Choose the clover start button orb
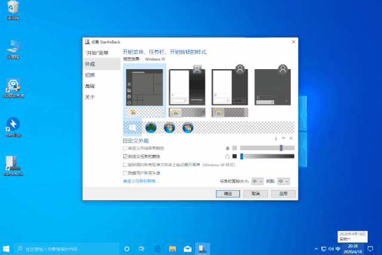382x255 pixels. click(151, 128)
